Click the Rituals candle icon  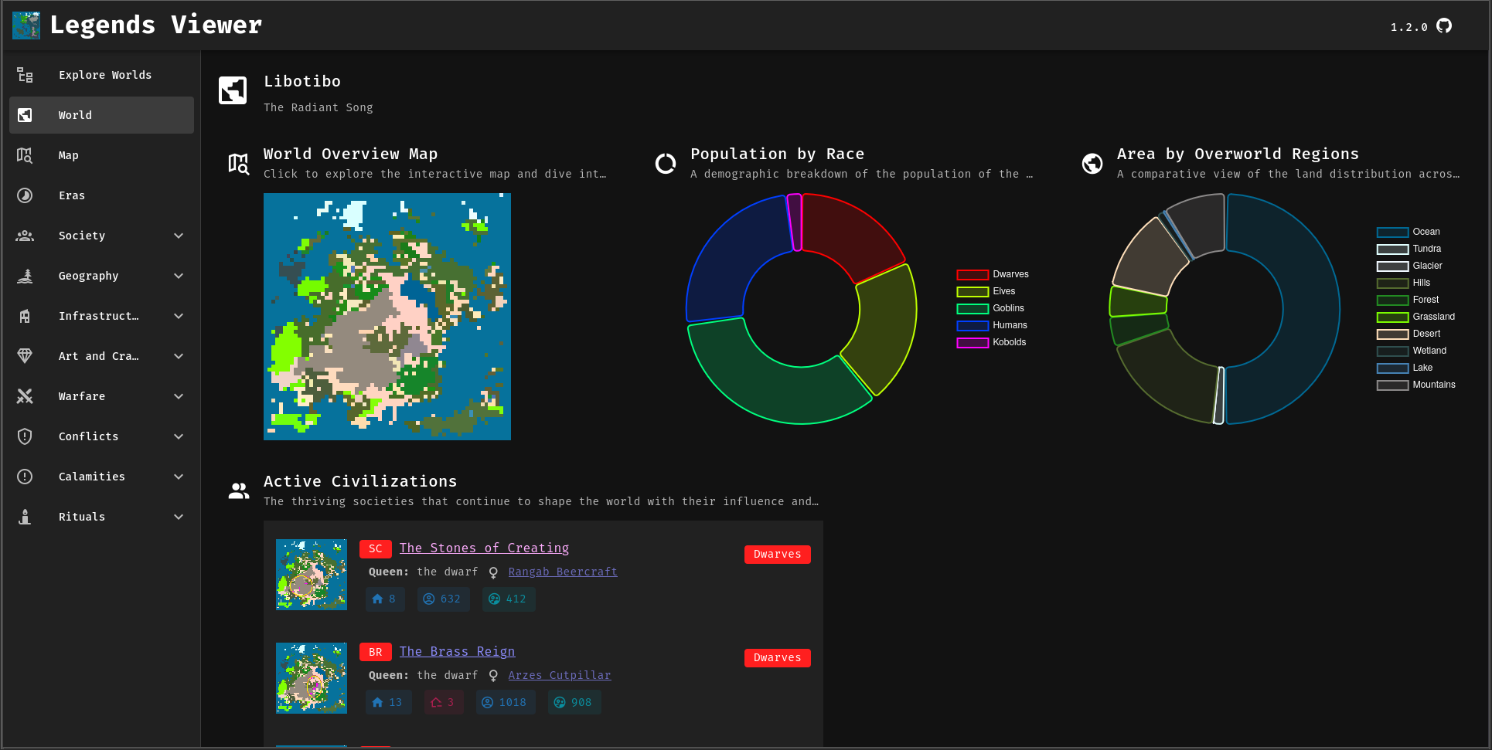click(25, 517)
